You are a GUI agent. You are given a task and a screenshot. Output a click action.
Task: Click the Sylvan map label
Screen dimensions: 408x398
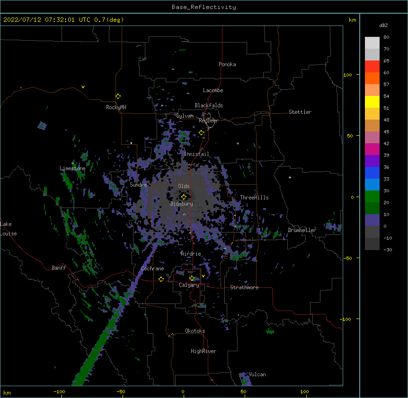(x=185, y=116)
